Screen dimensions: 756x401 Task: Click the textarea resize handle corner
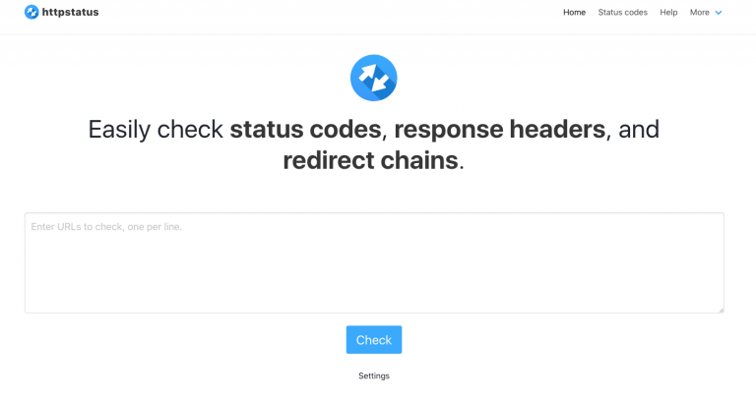pos(721,310)
